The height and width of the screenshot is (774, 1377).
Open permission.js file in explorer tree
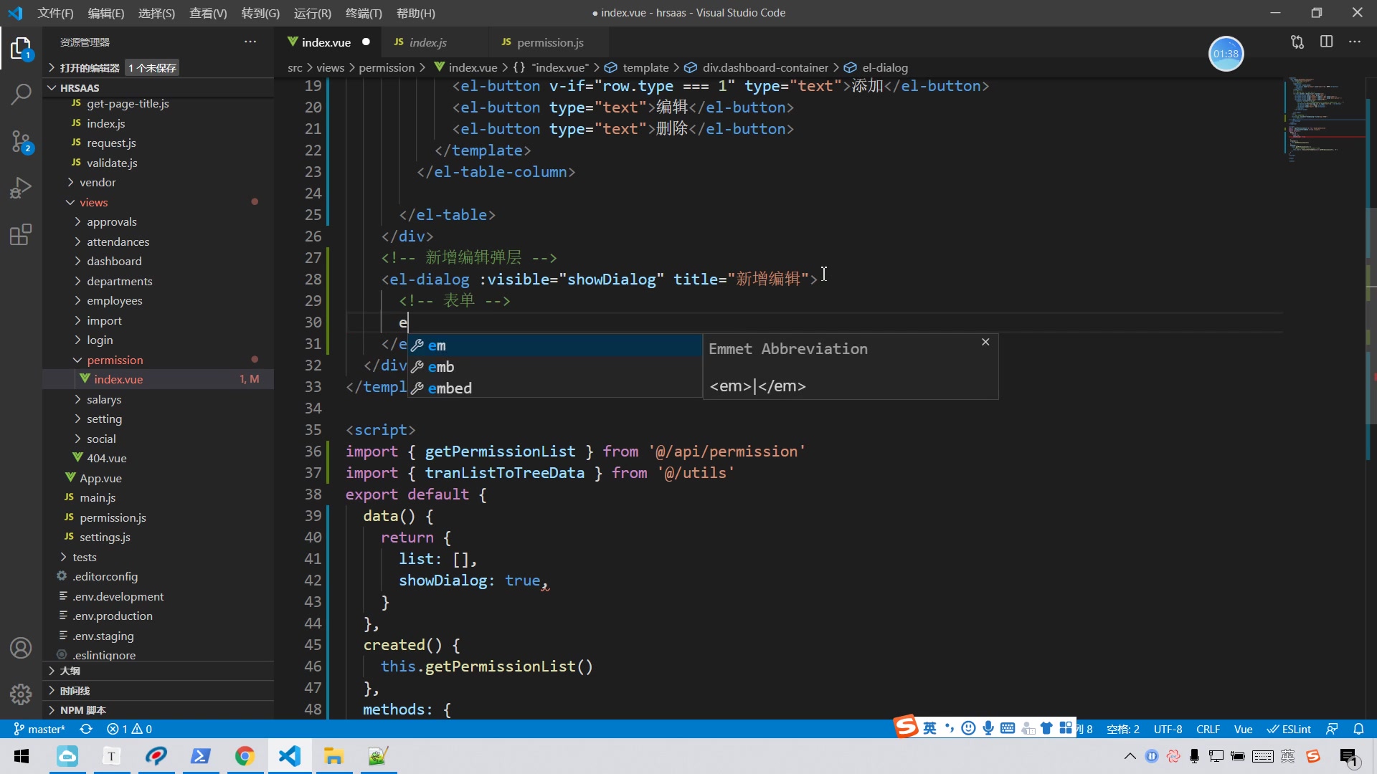click(158, 517)
